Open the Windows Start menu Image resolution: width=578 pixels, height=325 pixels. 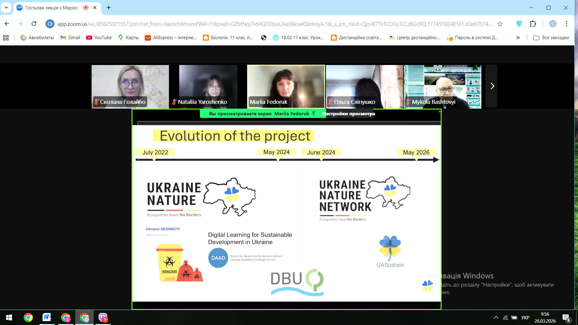(9, 317)
